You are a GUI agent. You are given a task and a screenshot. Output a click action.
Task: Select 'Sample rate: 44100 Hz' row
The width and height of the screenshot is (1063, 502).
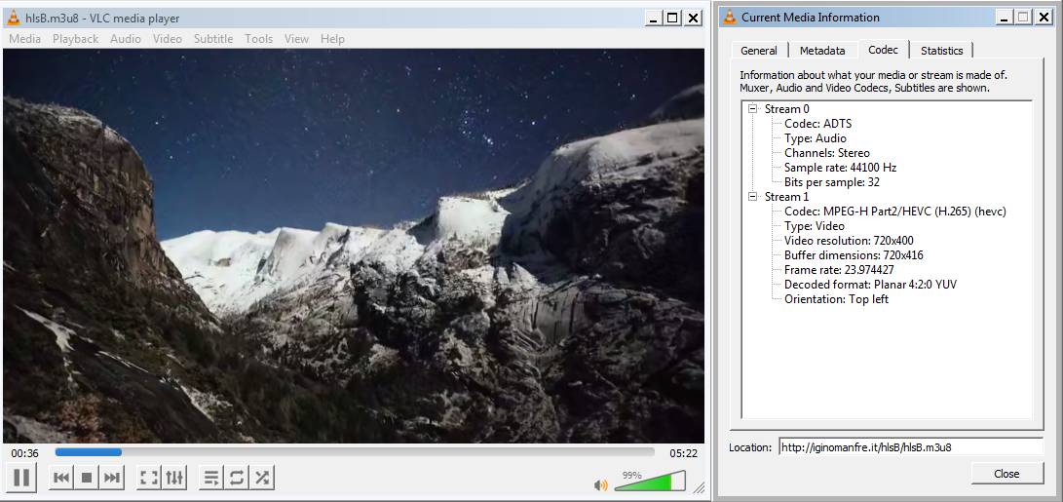(x=841, y=168)
